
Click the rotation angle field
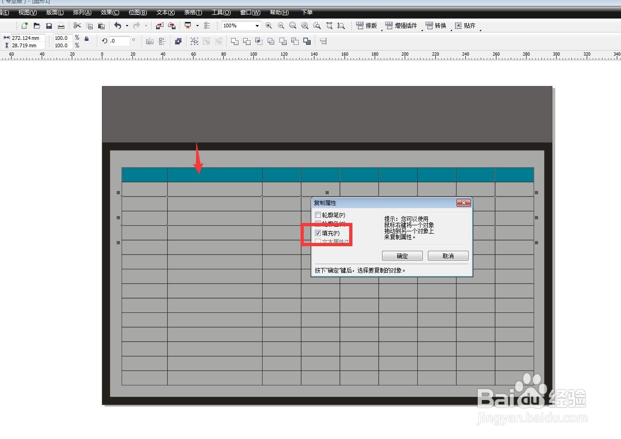(119, 41)
